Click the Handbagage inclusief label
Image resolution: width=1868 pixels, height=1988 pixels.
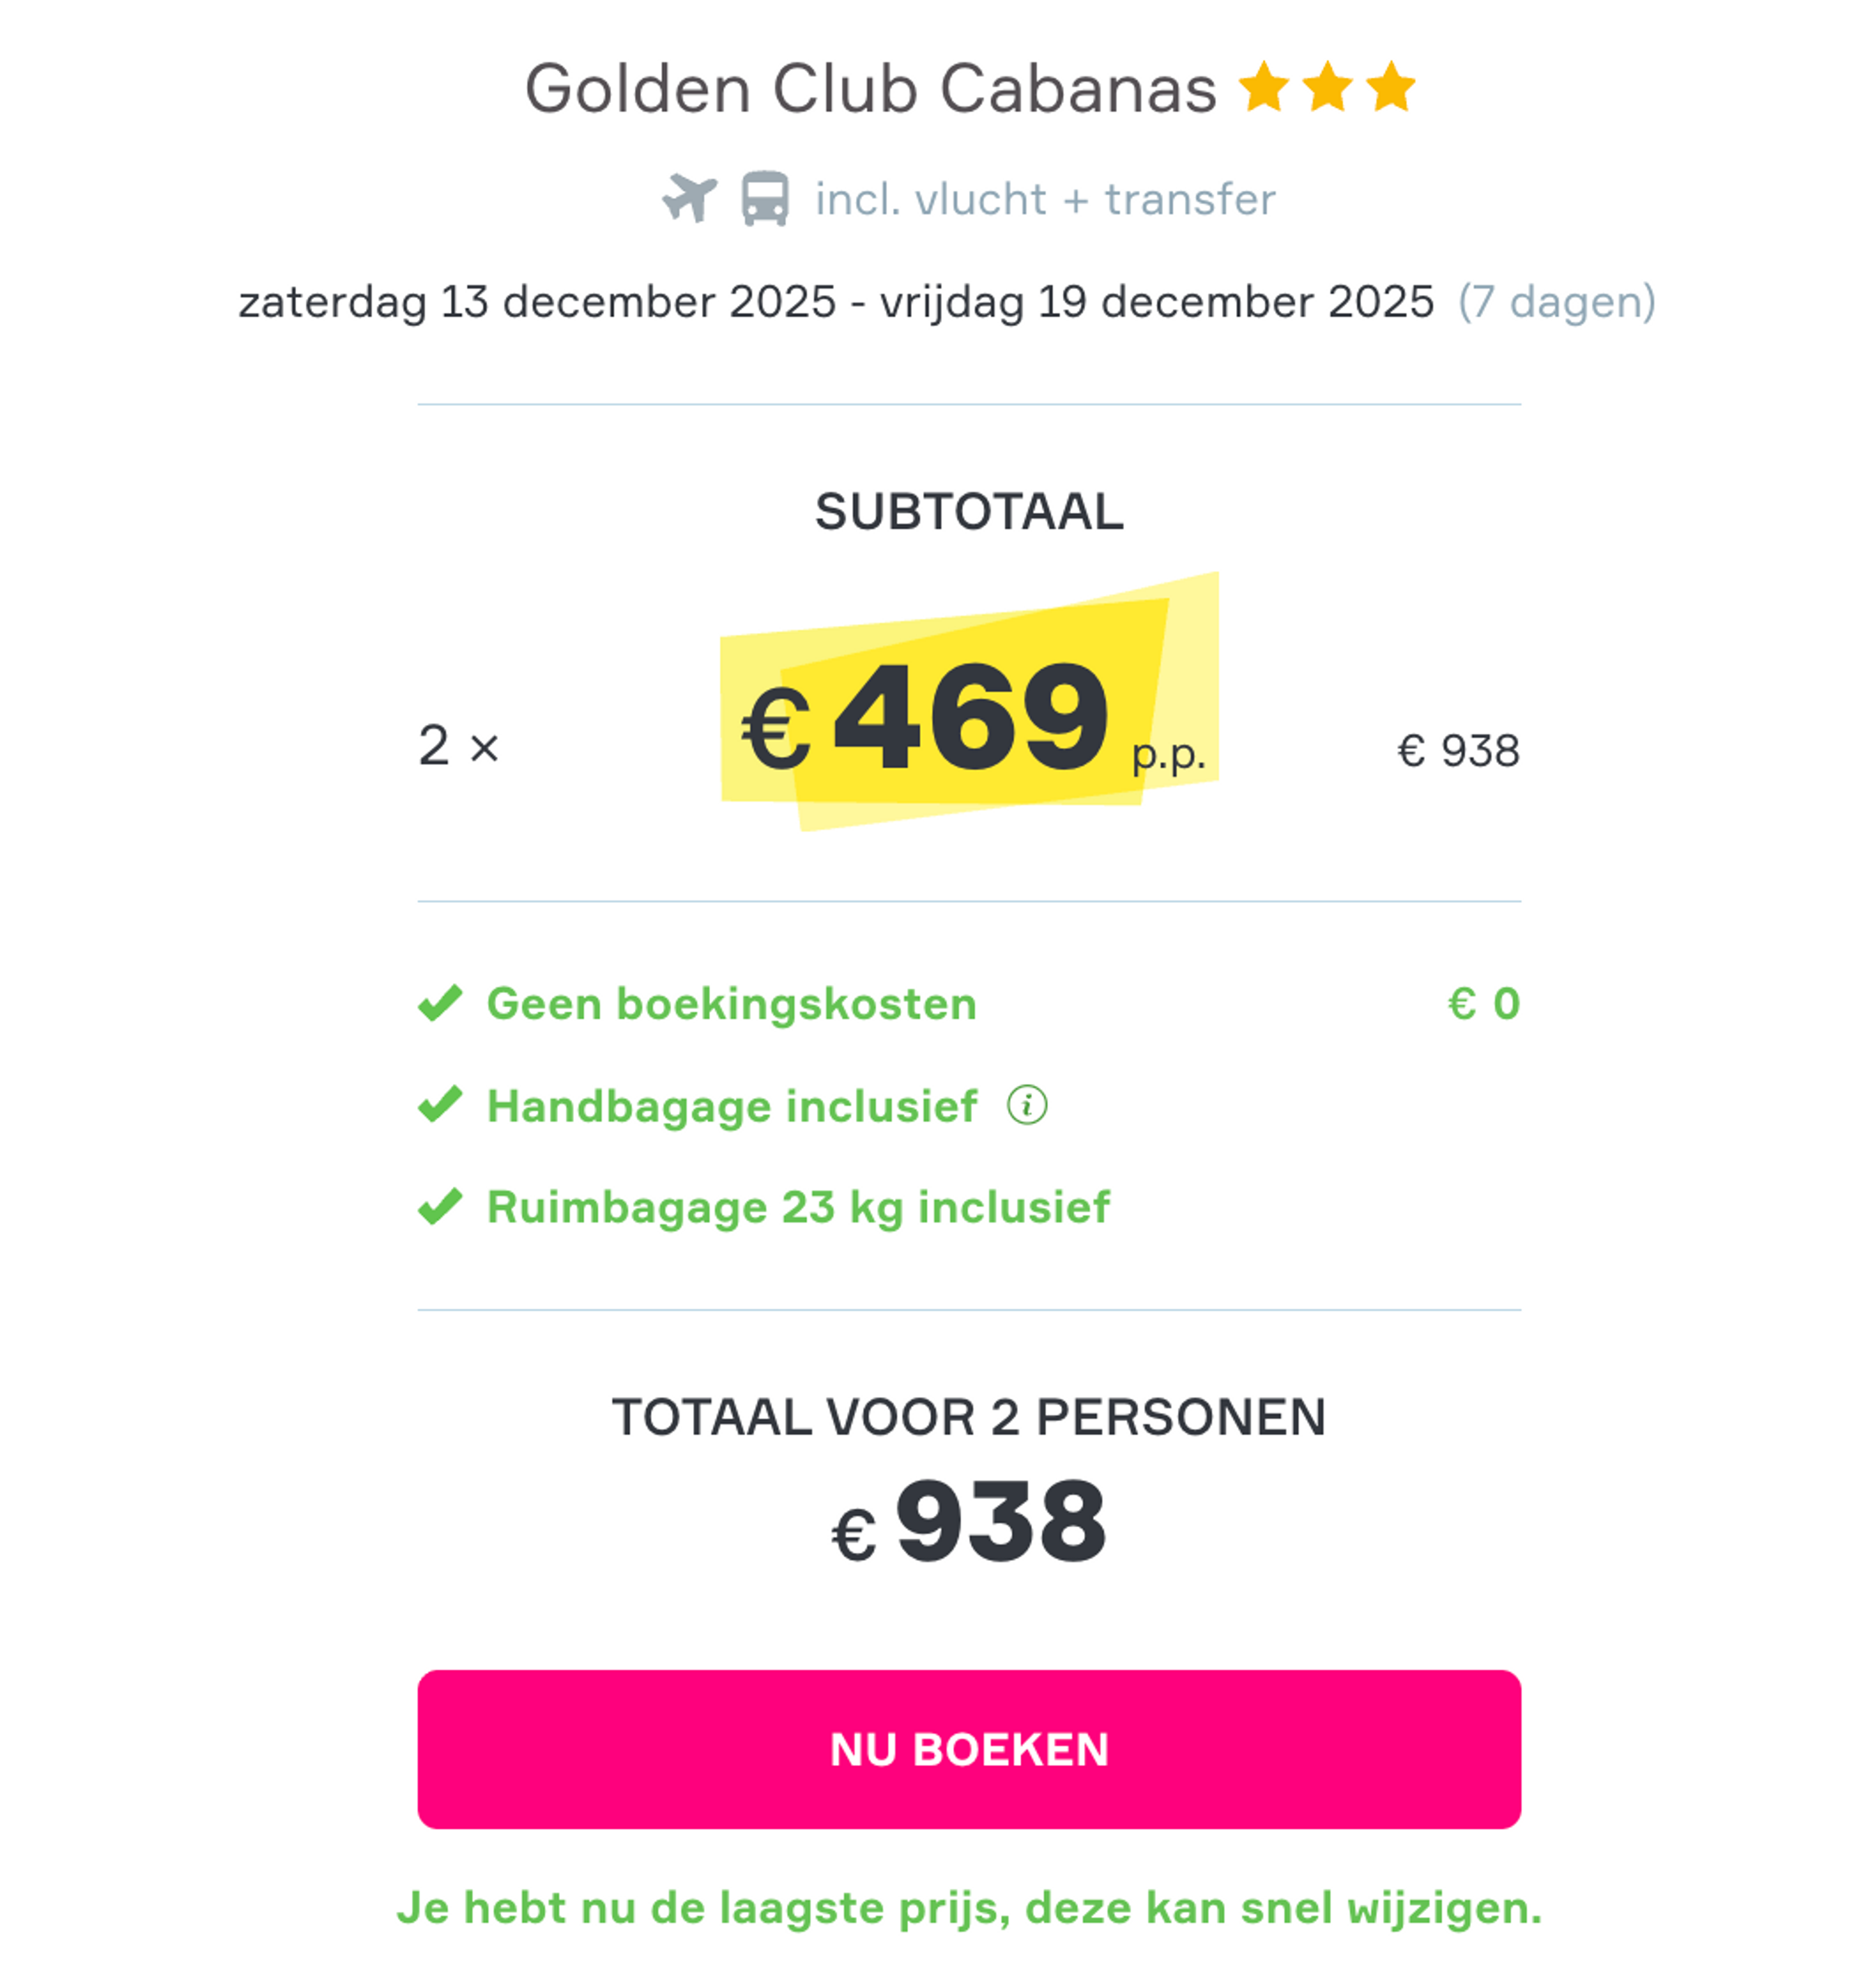731,1106
